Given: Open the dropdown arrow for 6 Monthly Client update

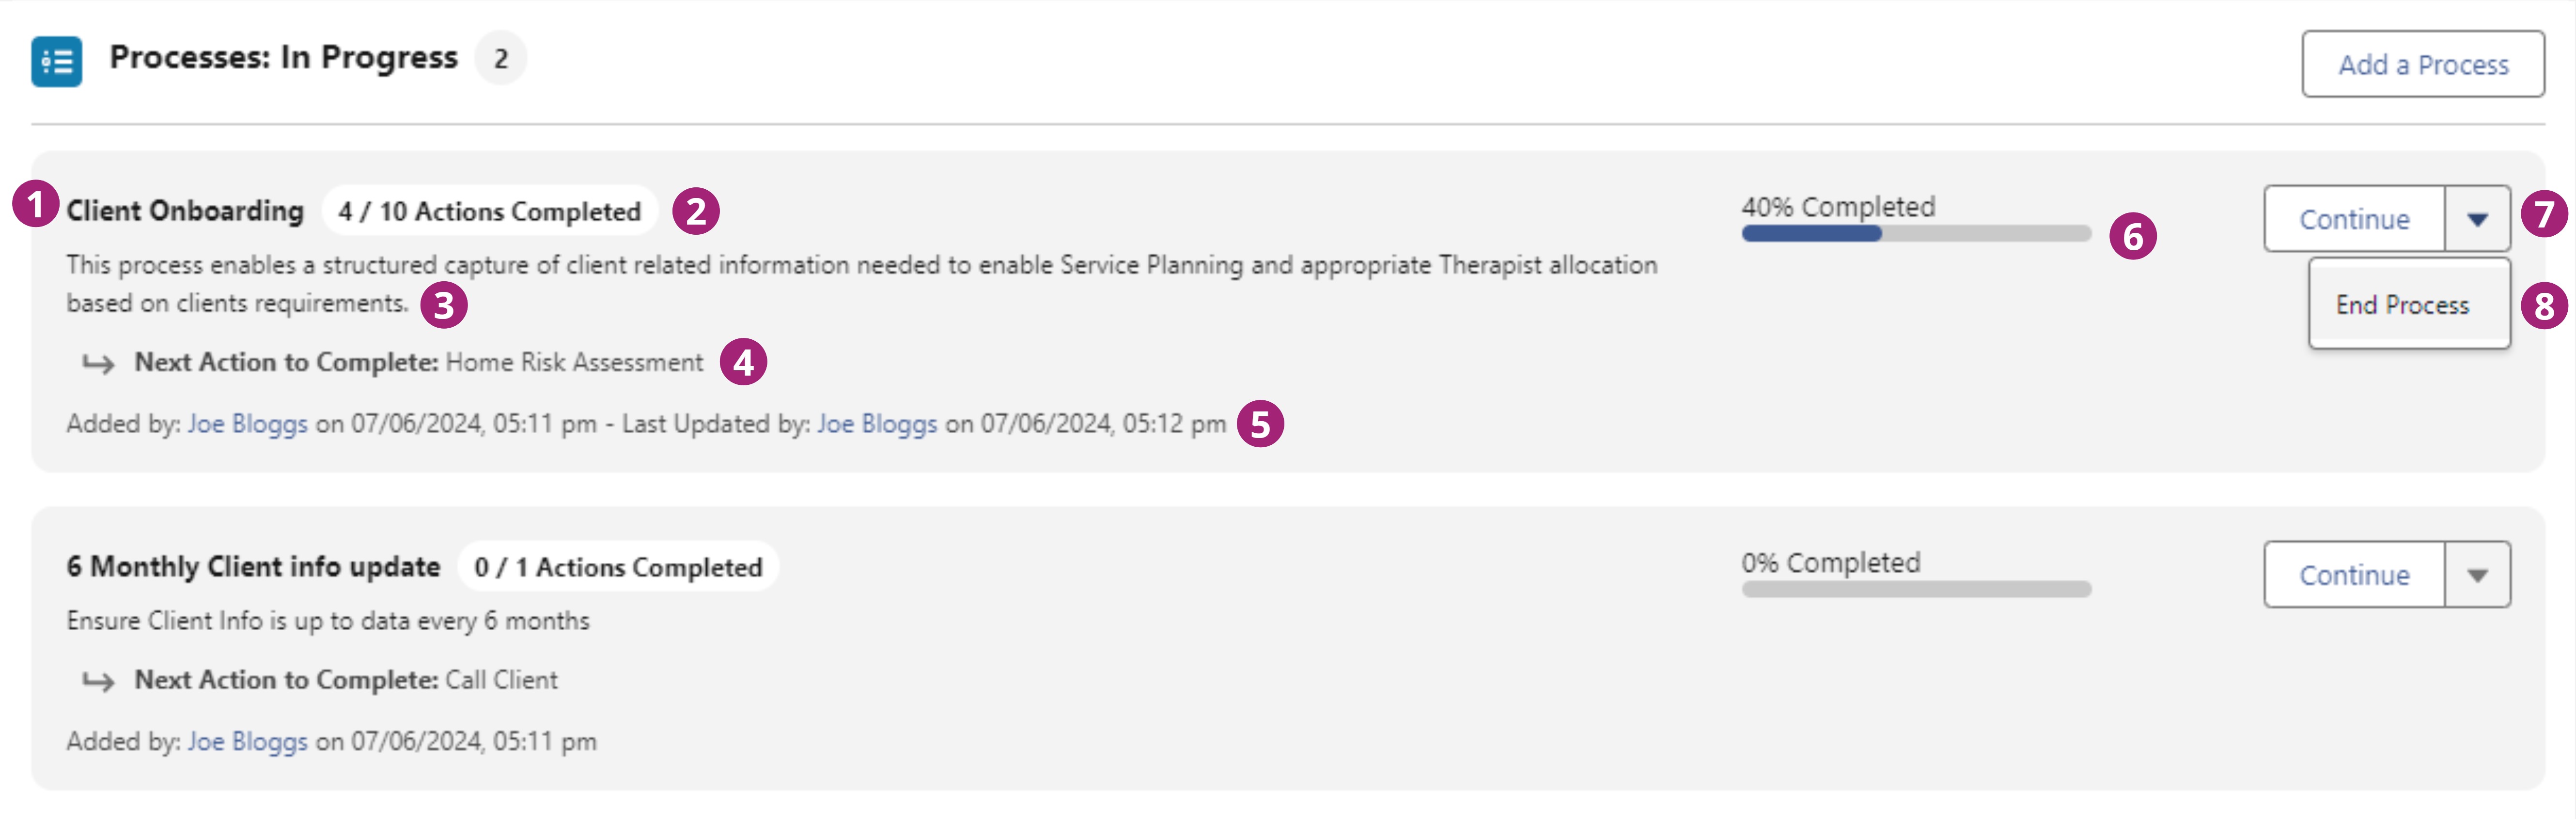Looking at the screenshot, I should [2477, 576].
